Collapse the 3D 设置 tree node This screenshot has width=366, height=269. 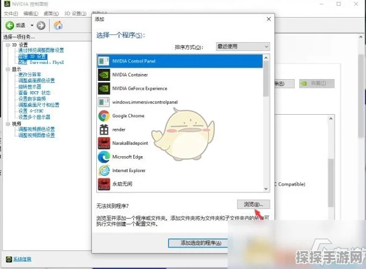pos(8,45)
